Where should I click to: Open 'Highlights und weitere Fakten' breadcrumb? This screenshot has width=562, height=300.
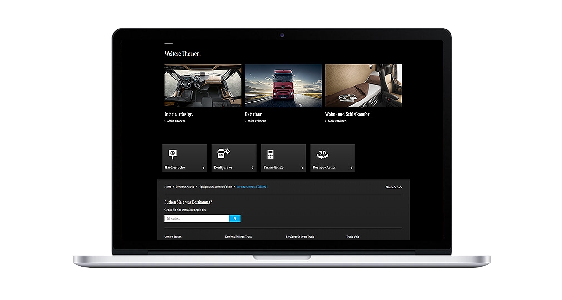click(215, 187)
